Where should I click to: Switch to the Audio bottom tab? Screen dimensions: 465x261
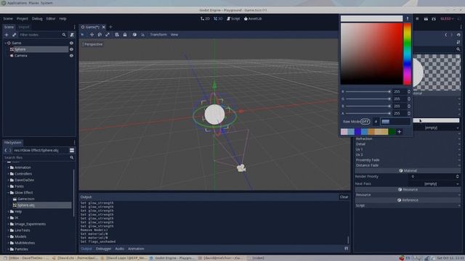point(119,249)
